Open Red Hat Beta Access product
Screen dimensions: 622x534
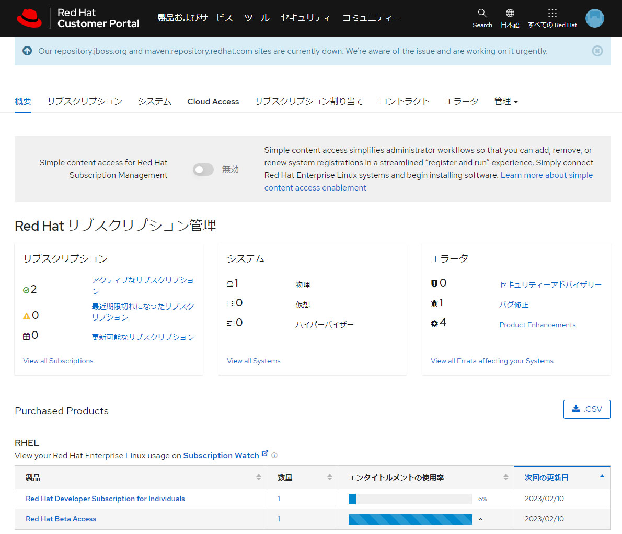61,519
